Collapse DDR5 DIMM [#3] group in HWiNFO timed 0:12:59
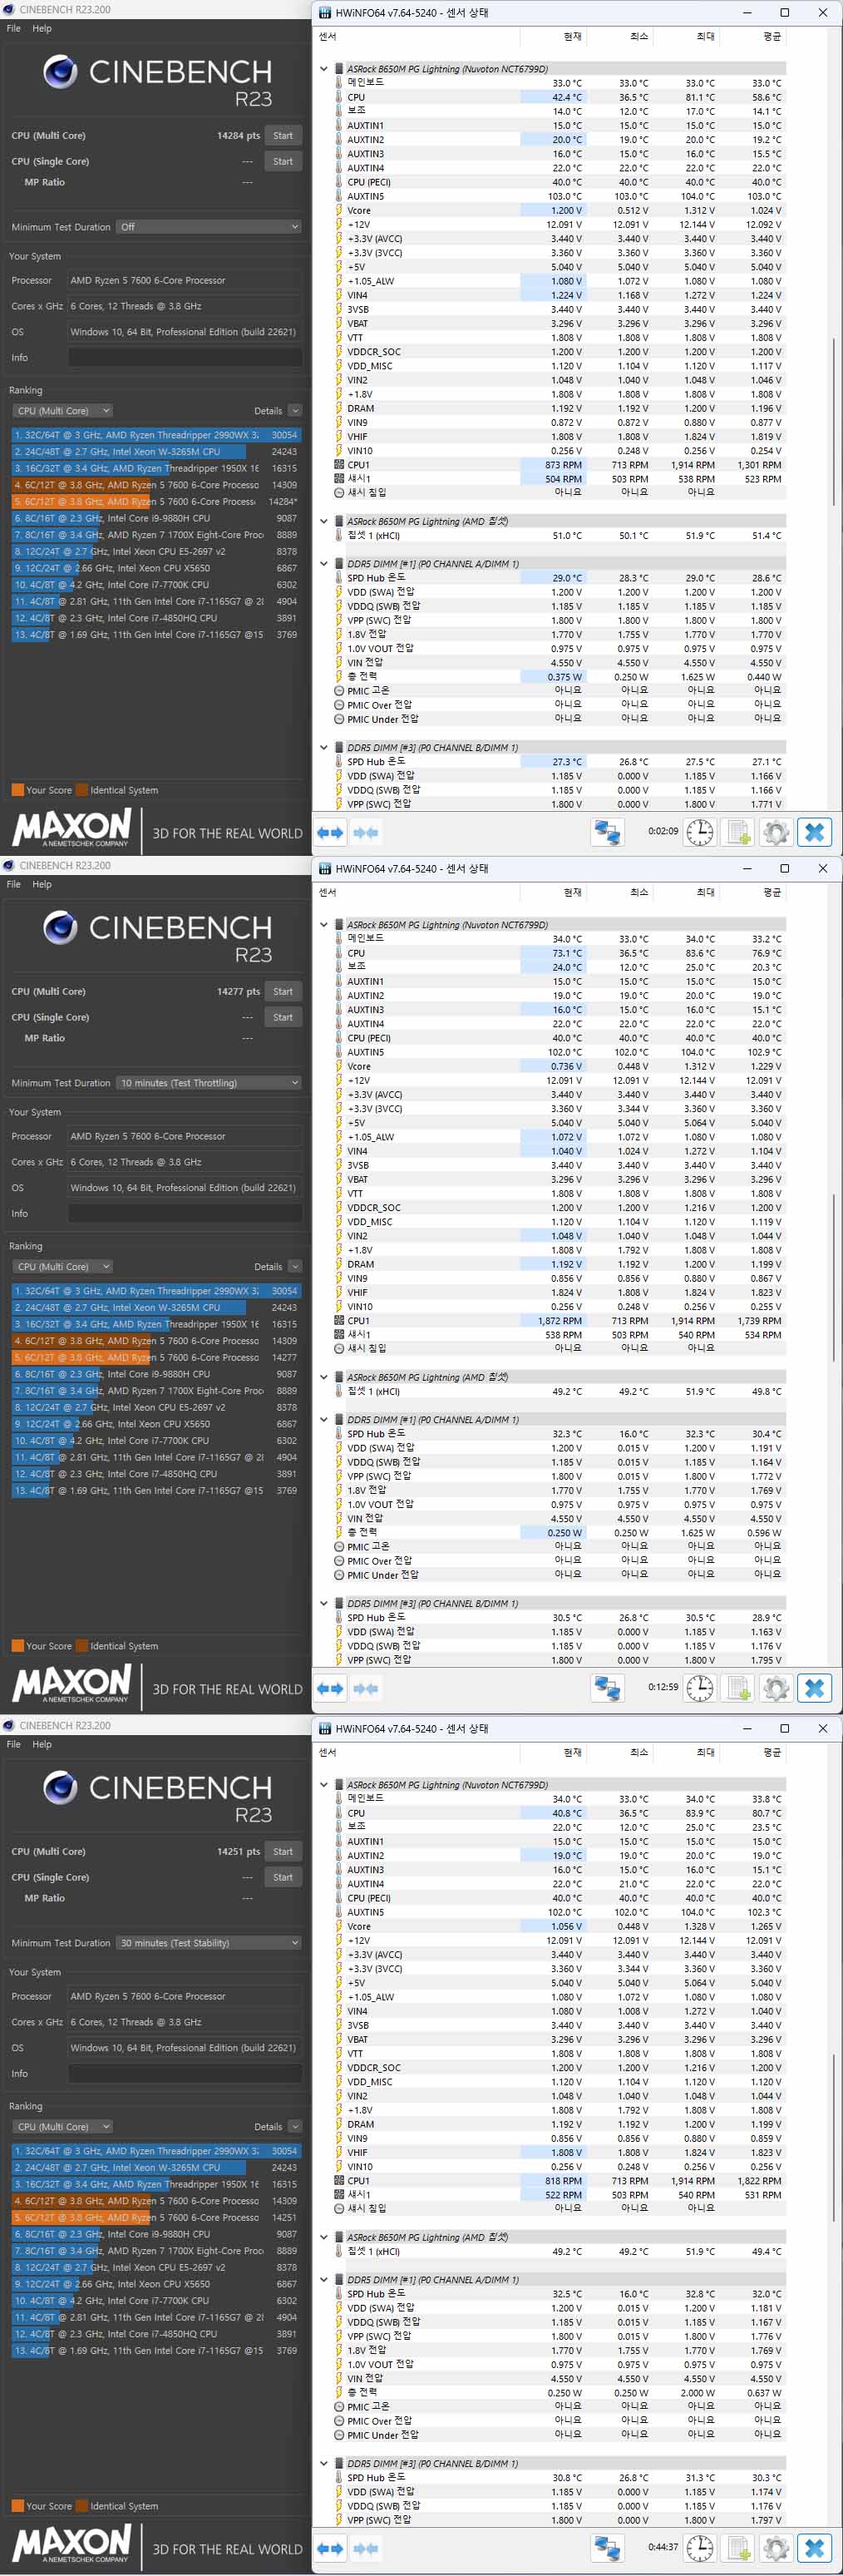843x2576 pixels. pyautogui.click(x=324, y=1604)
